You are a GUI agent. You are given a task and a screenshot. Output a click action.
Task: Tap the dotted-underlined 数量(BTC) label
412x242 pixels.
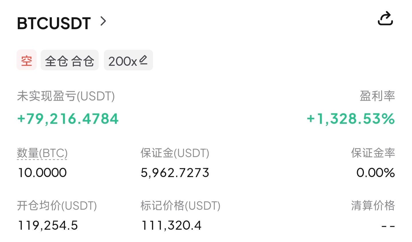click(x=42, y=153)
